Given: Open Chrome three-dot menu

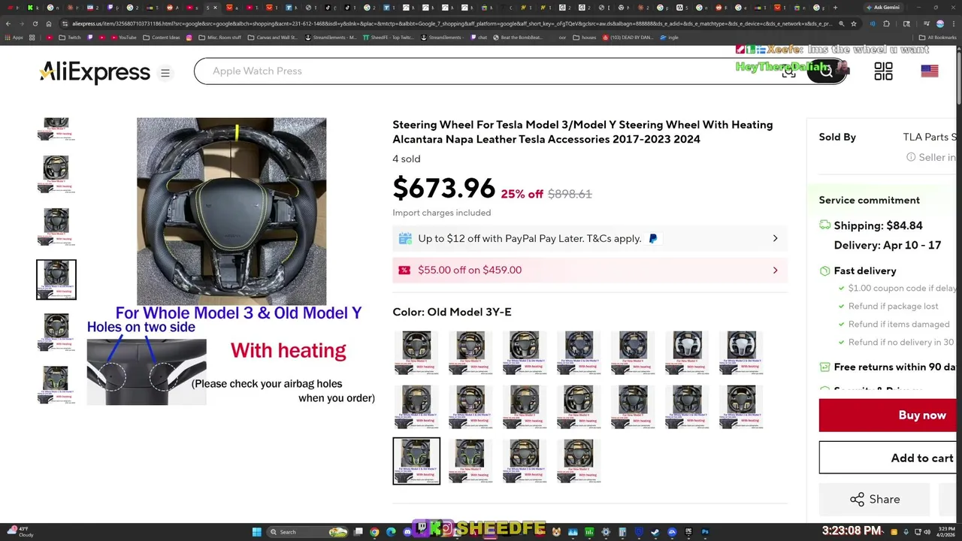Looking at the screenshot, I should [953, 23].
